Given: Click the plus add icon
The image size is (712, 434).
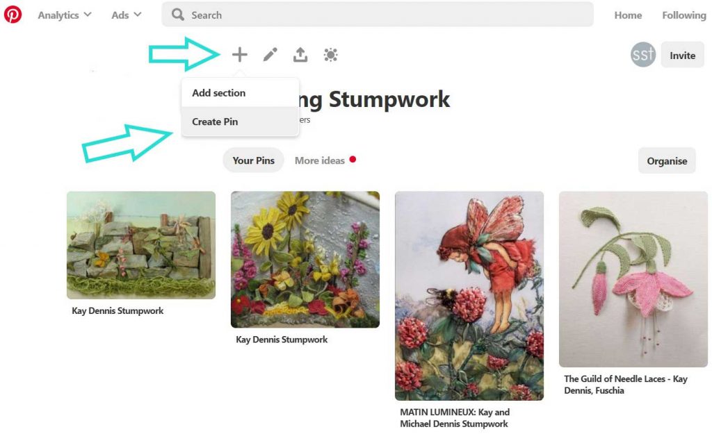Looking at the screenshot, I should coord(240,55).
